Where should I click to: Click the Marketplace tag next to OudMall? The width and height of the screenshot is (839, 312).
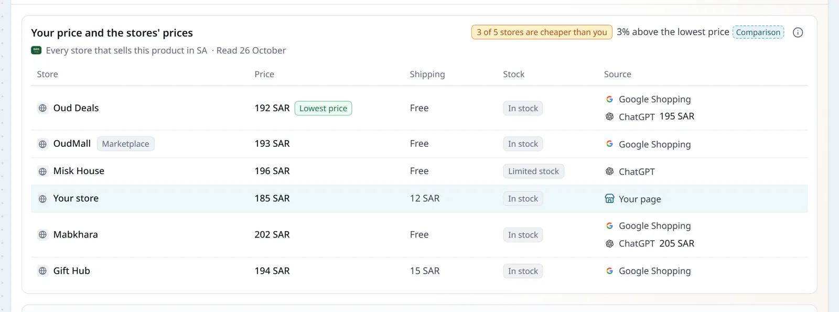click(x=125, y=144)
